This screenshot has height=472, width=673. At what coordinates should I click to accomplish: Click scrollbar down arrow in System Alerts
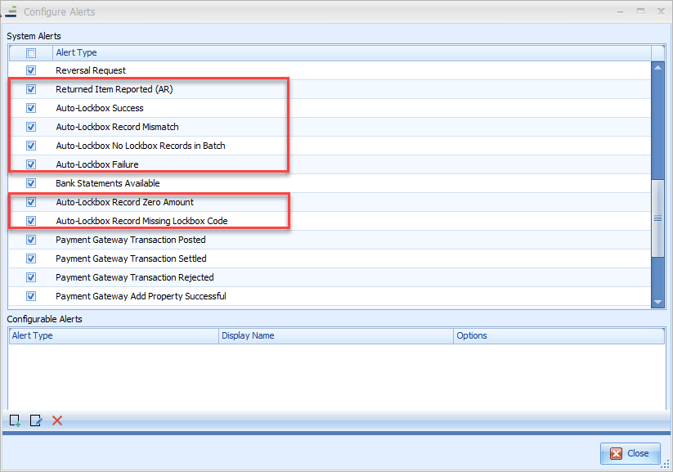point(657,302)
